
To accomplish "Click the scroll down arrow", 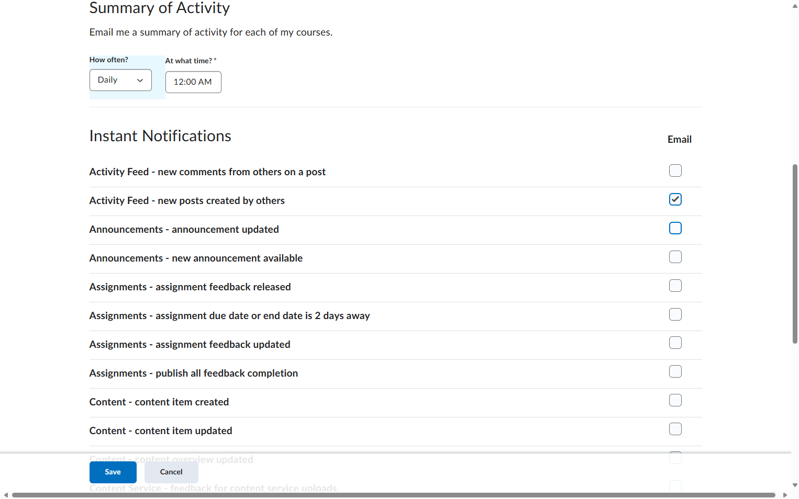I will 795,485.
